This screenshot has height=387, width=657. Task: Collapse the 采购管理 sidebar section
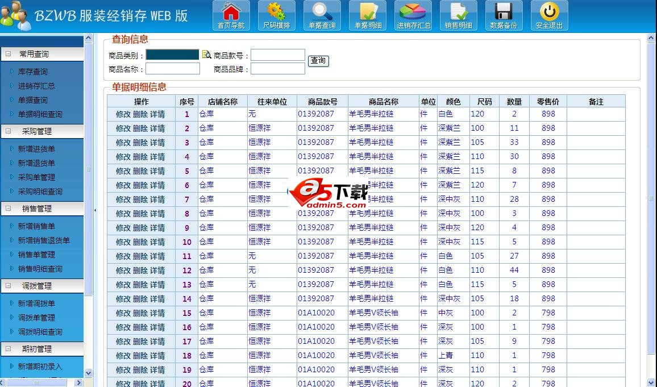(x=9, y=131)
